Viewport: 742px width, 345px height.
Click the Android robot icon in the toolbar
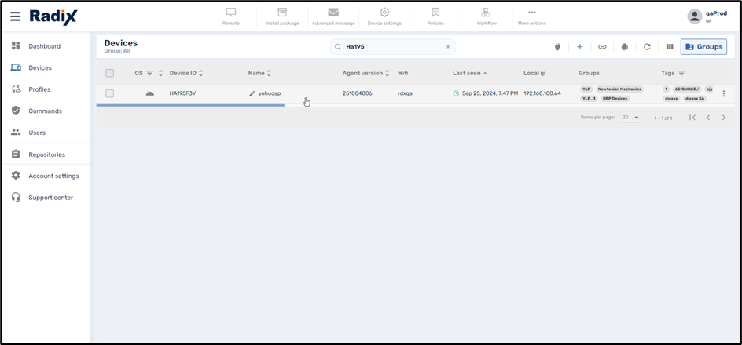pos(624,47)
